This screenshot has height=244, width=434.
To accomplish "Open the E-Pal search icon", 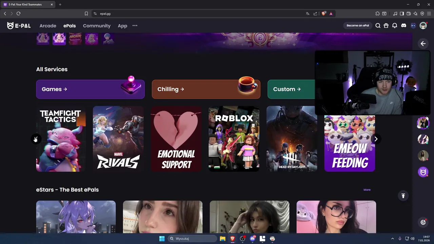I will (x=378, y=26).
